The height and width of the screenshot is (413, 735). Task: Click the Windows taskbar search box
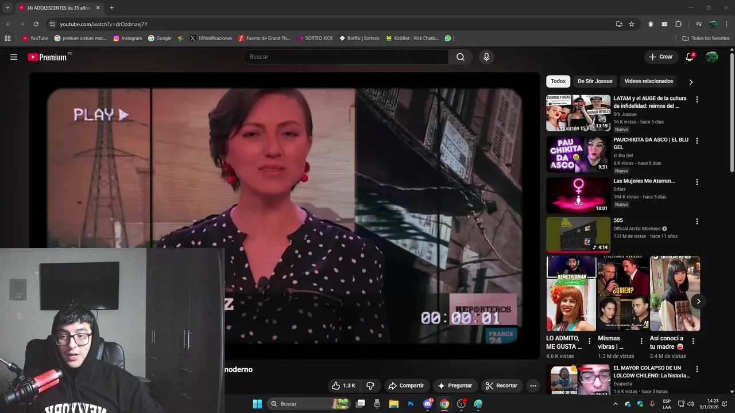point(309,404)
